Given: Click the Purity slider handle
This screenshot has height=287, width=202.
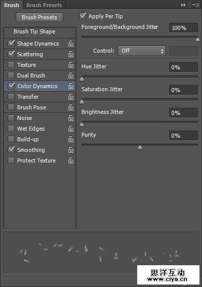Looking at the screenshot, I should (x=140, y=147).
